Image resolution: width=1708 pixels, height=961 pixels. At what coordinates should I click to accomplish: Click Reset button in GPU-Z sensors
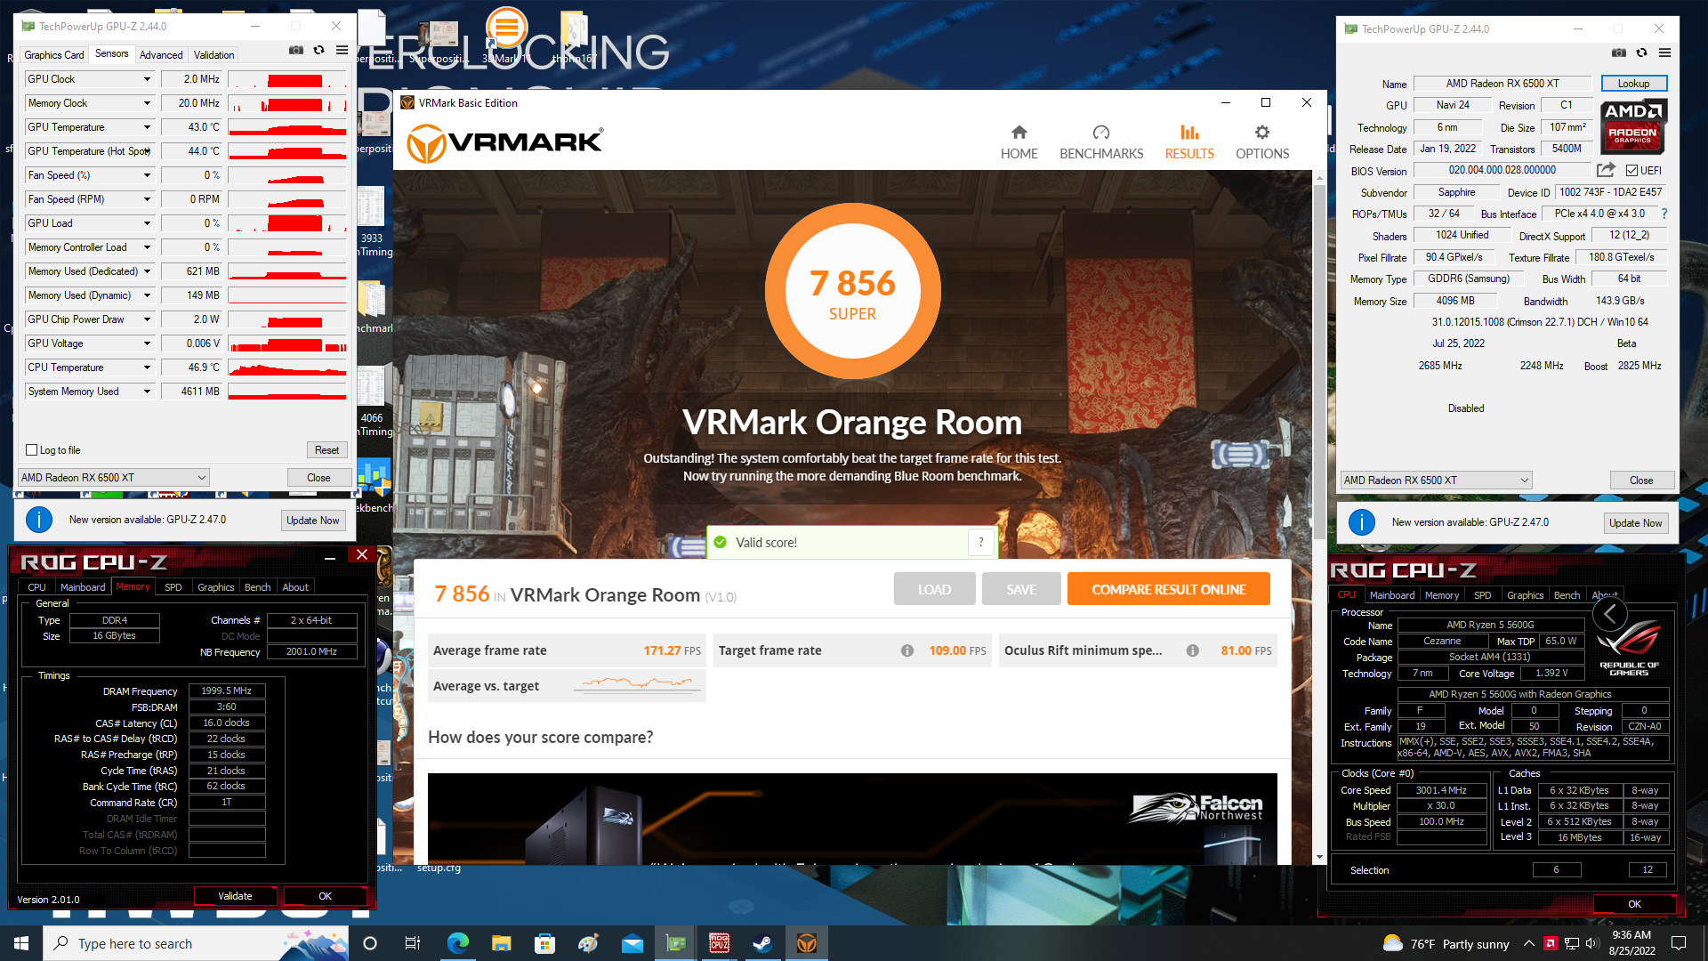tap(326, 450)
